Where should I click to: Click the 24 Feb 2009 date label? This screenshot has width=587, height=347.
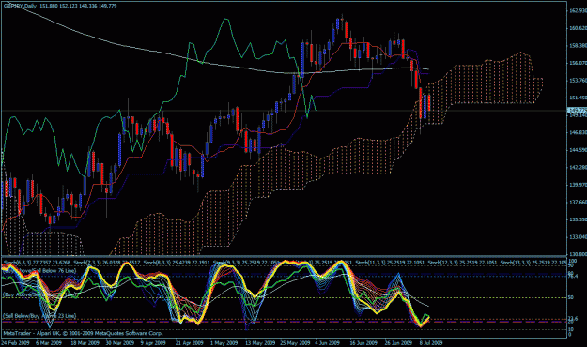[16, 343]
